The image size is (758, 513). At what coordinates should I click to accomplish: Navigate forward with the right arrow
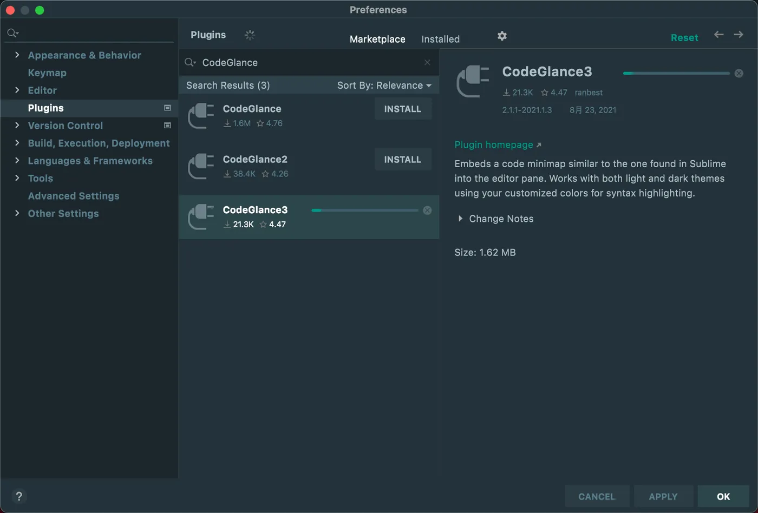(739, 35)
